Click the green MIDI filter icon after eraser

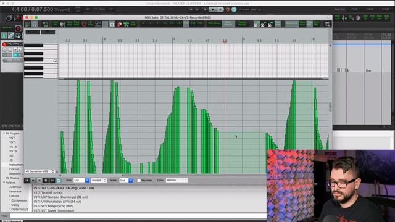tap(126, 24)
